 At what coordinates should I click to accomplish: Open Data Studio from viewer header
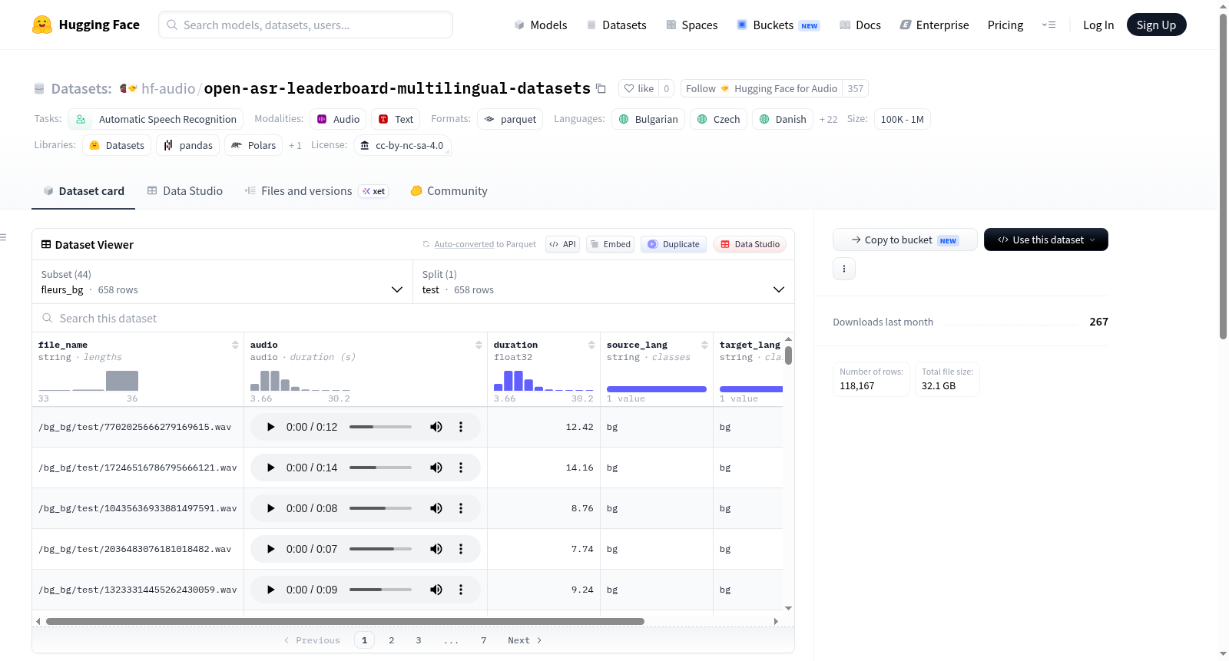point(750,244)
